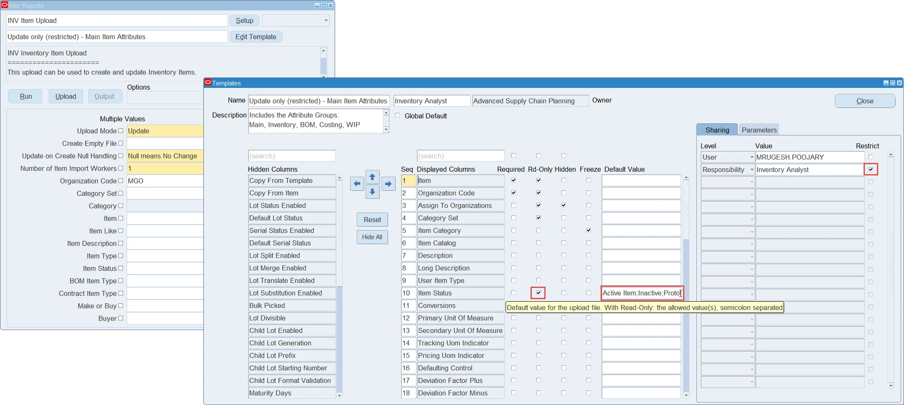Open the Level dropdown showing User
Viewport: 904px width, 405px height.
(728, 157)
